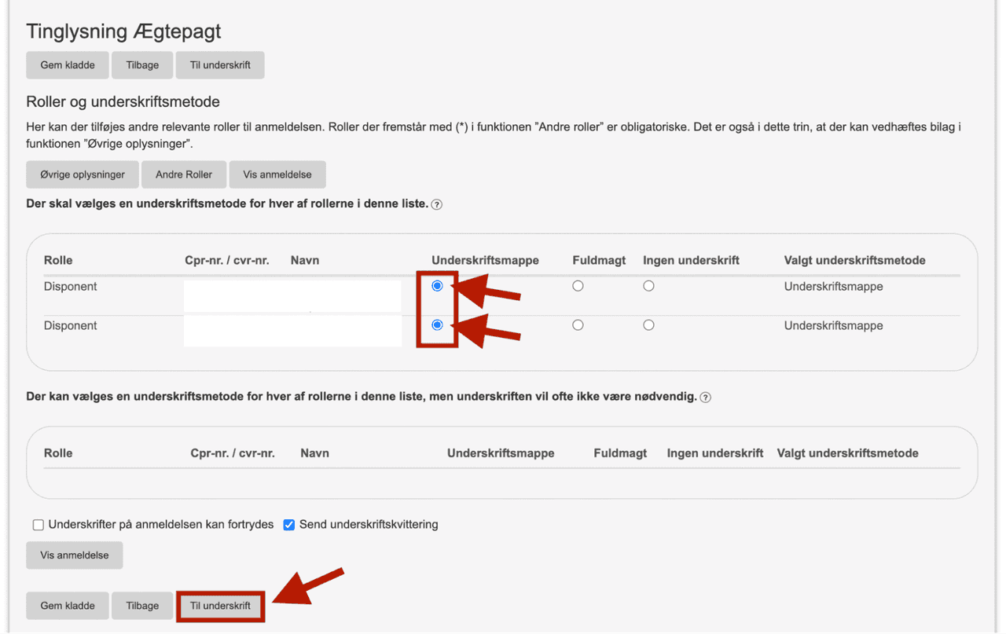Select Underskriftsmappe for first Disponent row
The width and height of the screenshot is (1006, 634).
pos(437,286)
